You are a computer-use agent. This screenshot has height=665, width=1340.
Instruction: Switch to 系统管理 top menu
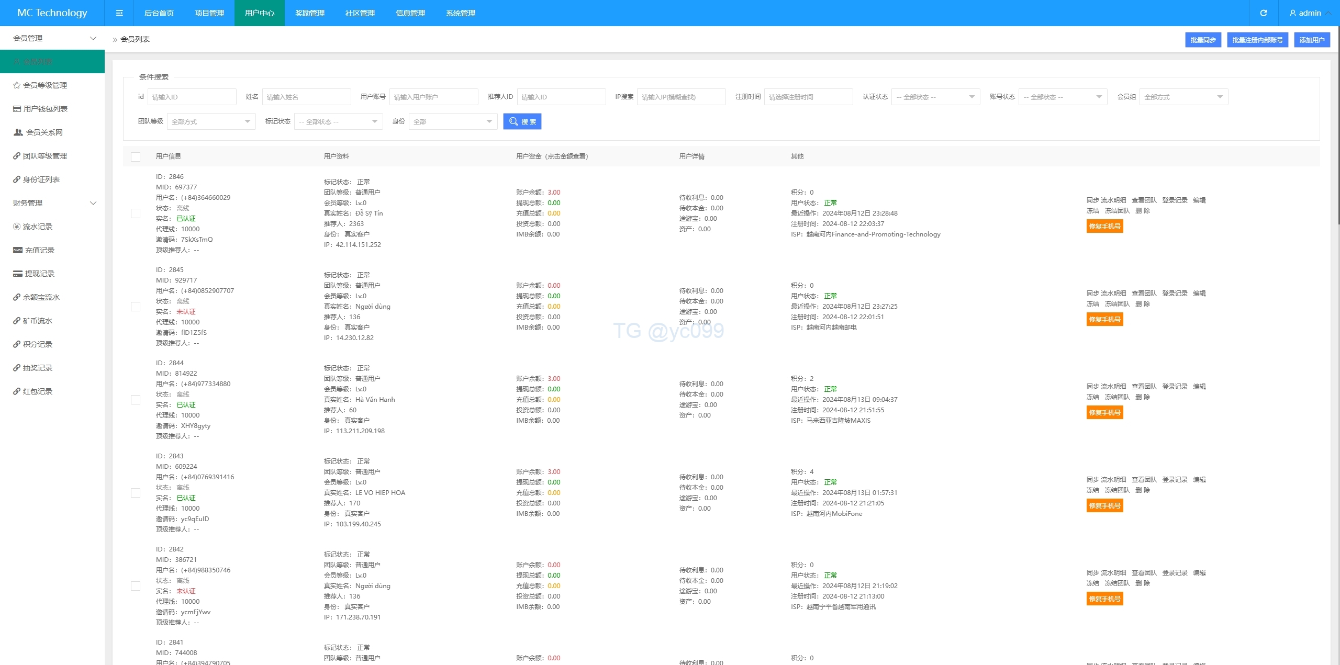click(460, 13)
